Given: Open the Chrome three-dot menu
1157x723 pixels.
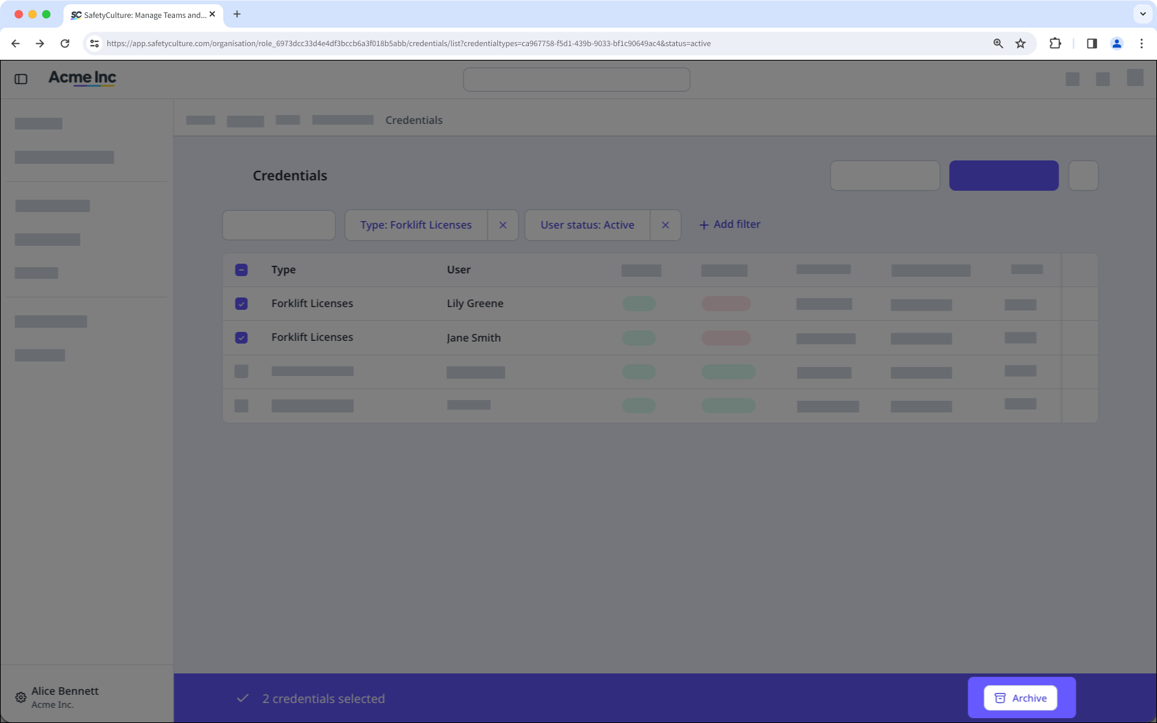Looking at the screenshot, I should [x=1141, y=43].
